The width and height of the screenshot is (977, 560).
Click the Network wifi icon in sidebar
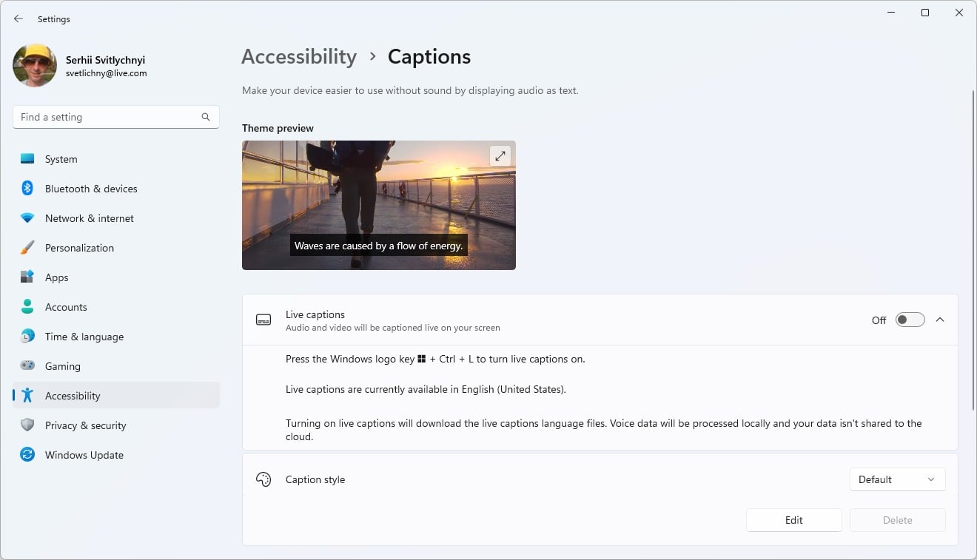[27, 218]
